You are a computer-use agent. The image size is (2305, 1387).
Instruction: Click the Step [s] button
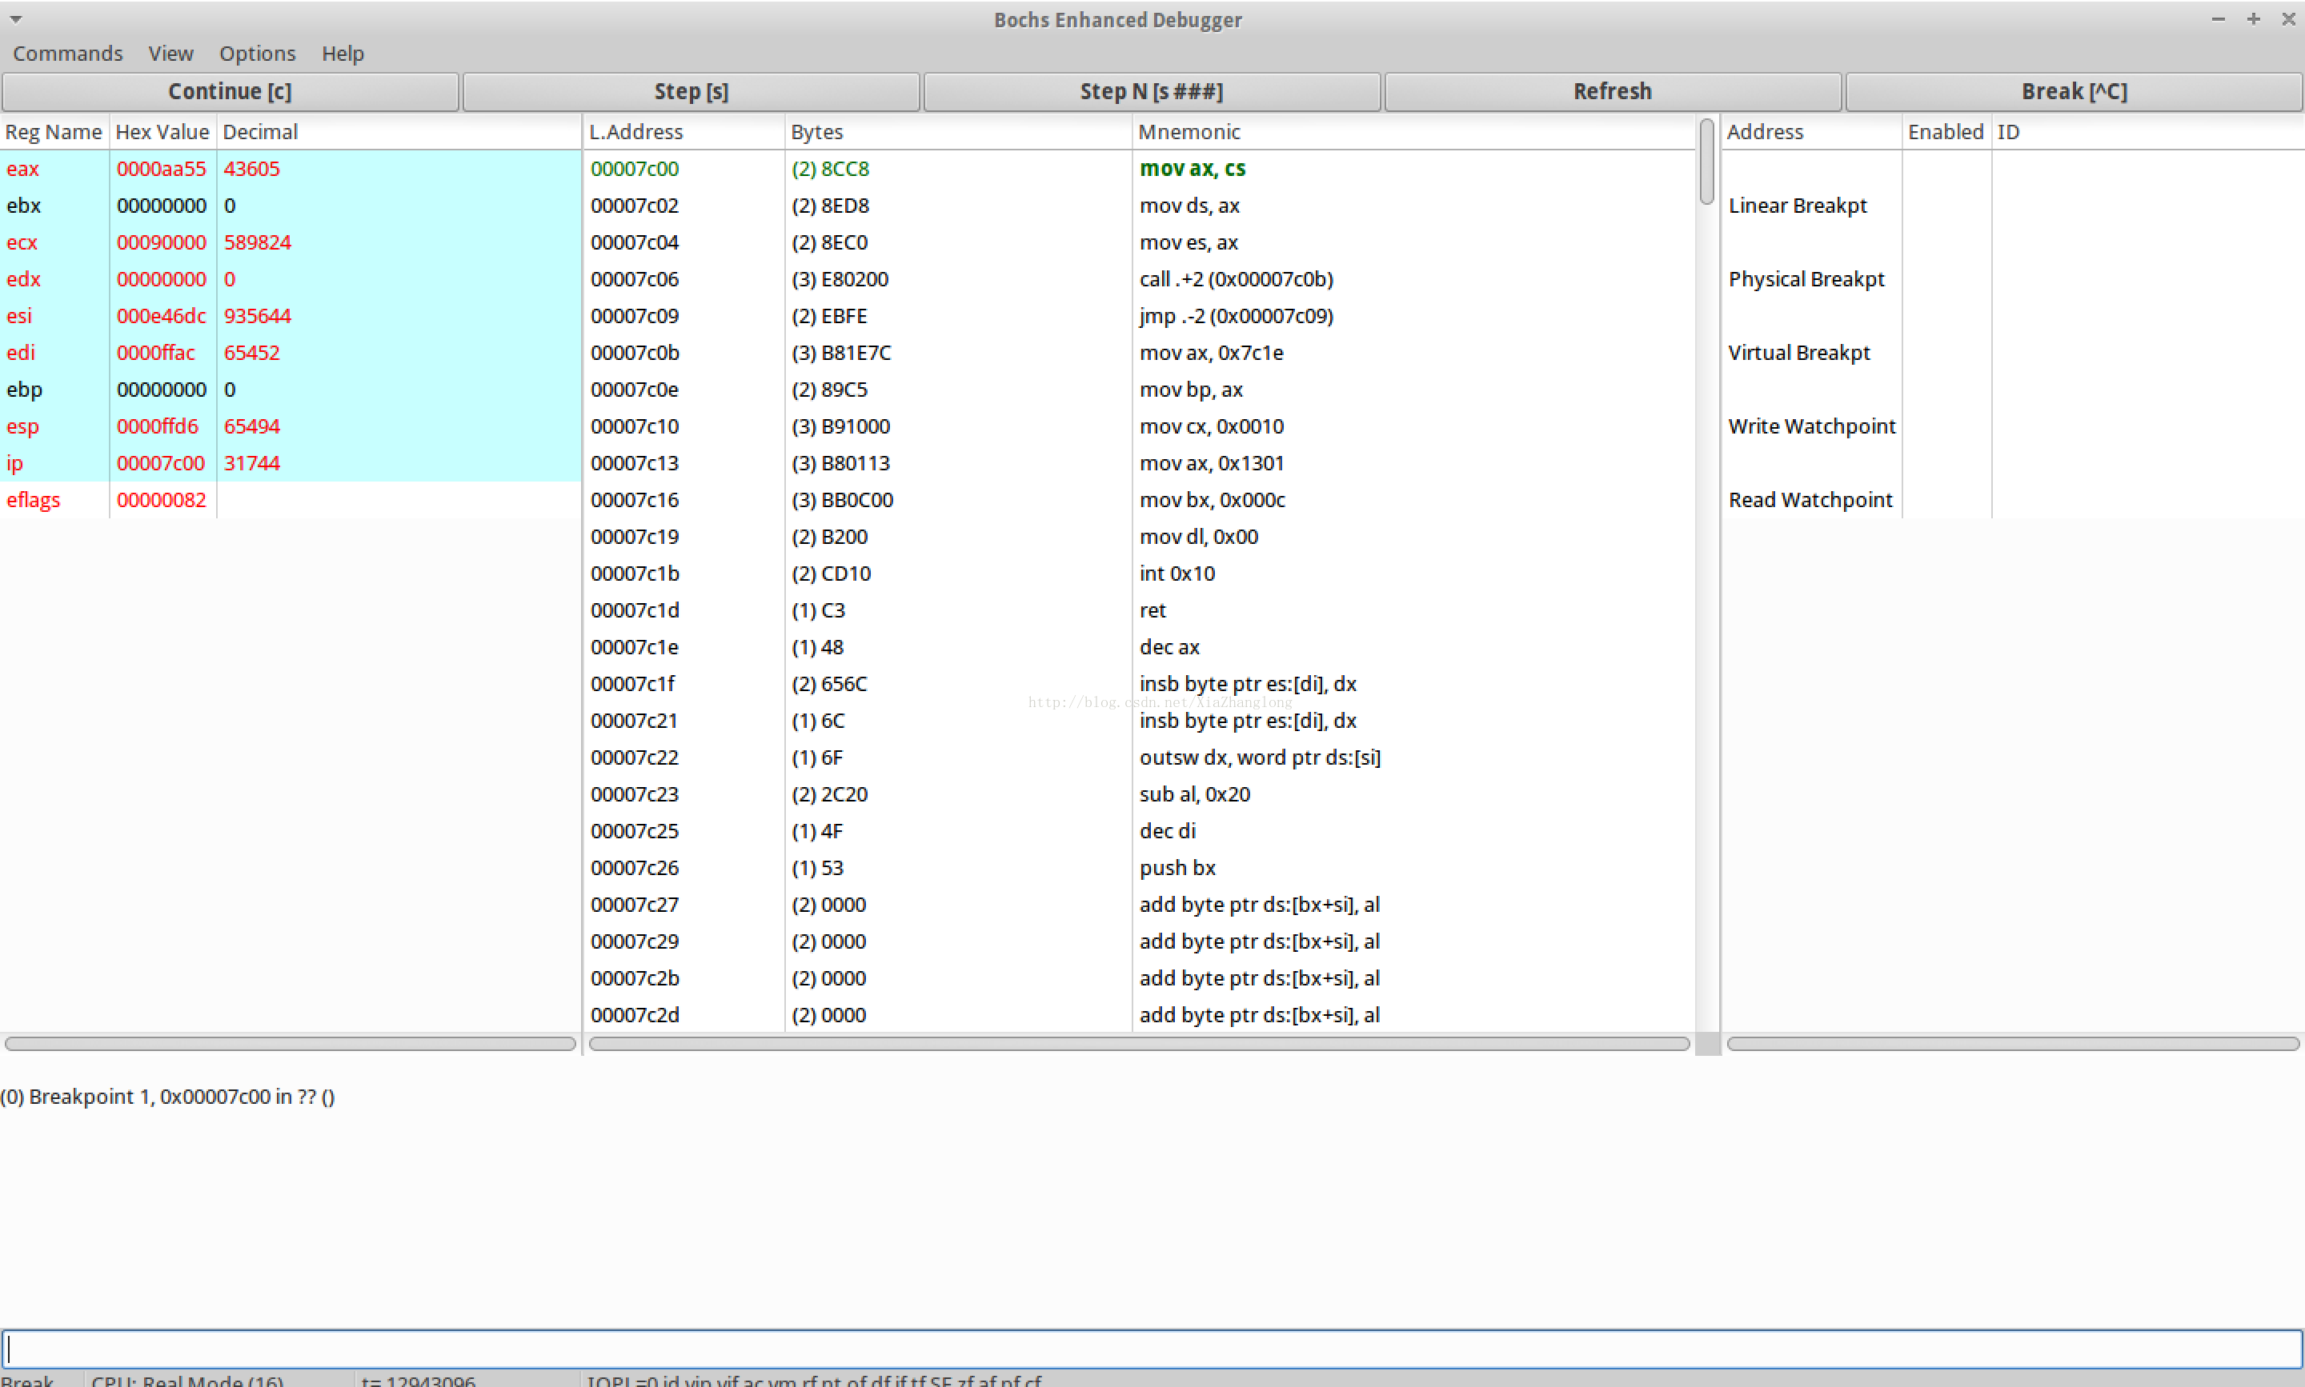pos(691,92)
